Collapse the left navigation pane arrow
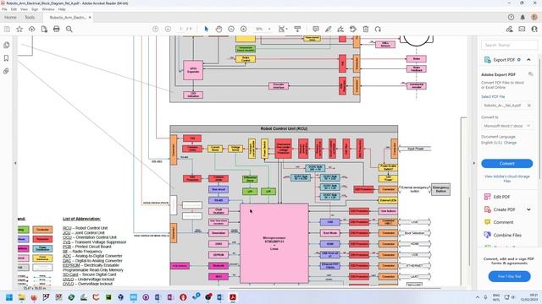The image size is (542, 304). [15, 163]
